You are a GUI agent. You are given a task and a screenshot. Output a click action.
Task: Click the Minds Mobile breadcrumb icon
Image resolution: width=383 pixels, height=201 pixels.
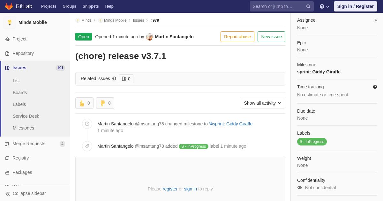click(x=100, y=20)
